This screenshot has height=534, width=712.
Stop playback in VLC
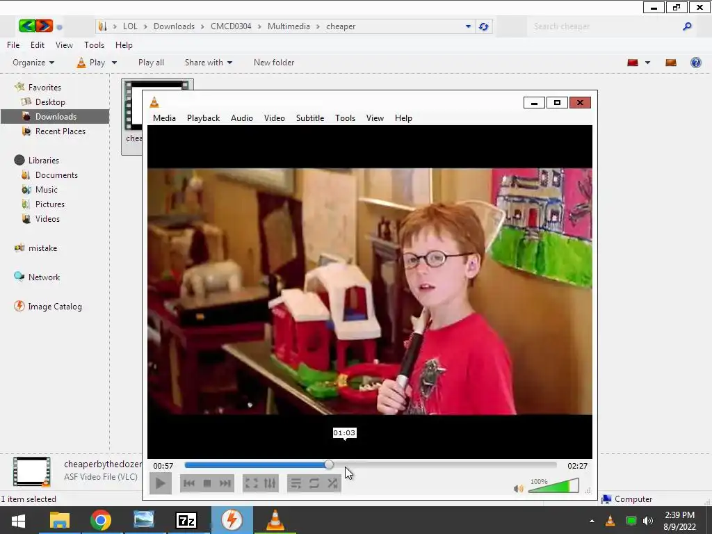pyautogui.click(x=207, y=483)
